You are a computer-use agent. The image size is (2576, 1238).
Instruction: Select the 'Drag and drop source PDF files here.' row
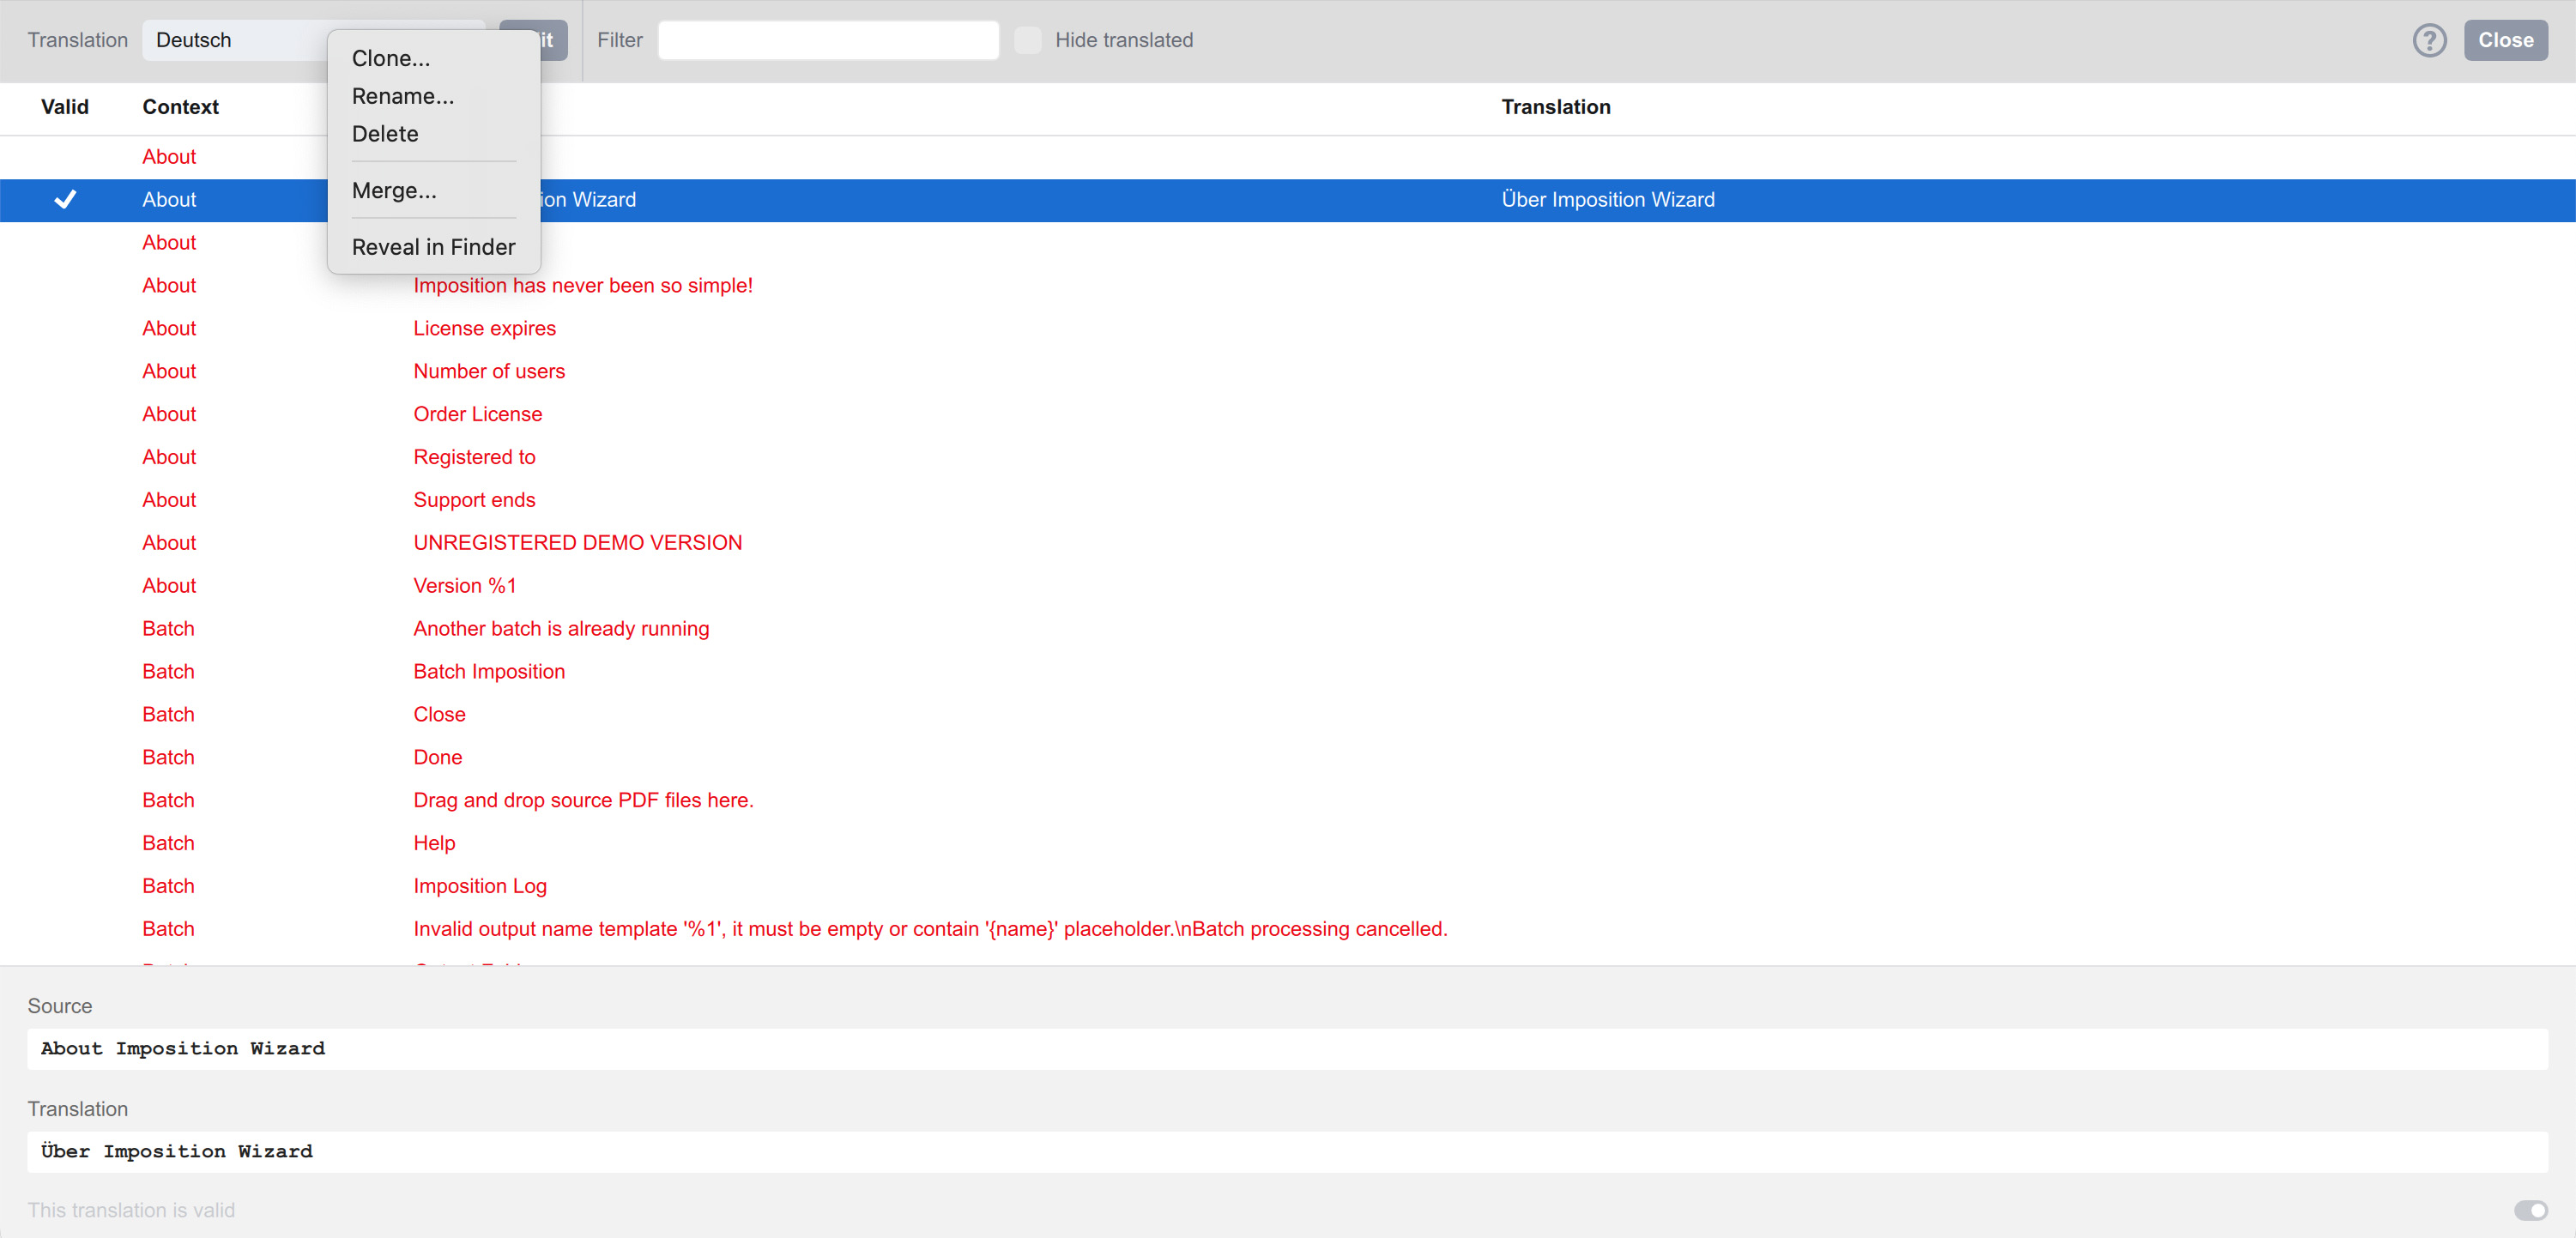coord(583,799)
